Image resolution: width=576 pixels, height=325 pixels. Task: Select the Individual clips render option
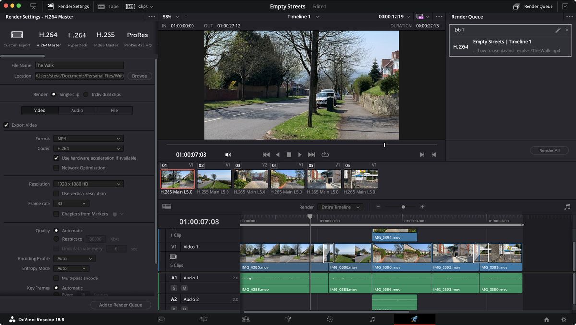[x=85, y=94]
